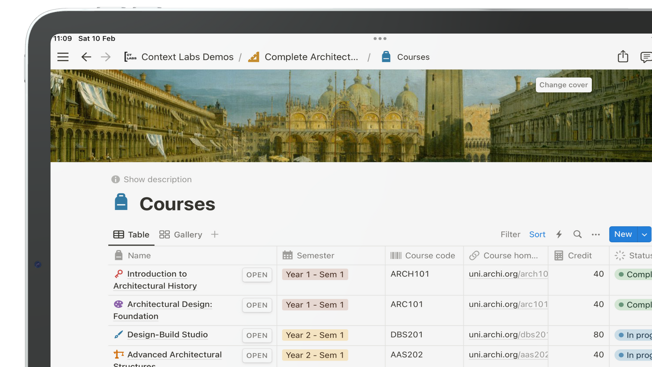Click OPEN for Design-Build Studio
Image resolution: width=652 pixels, height=367 pixels.
257,336
